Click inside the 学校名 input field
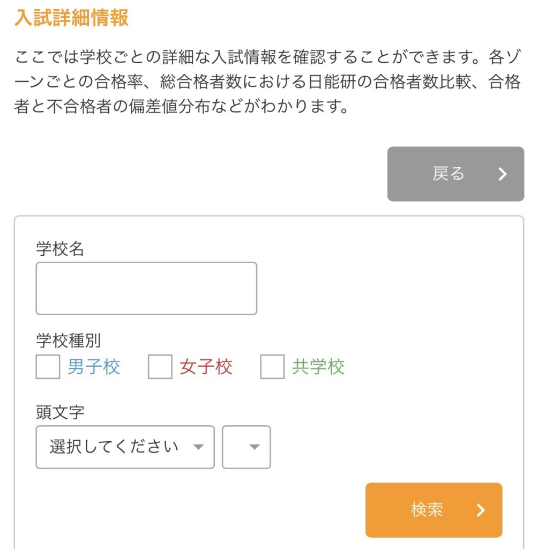 [145, 288]
